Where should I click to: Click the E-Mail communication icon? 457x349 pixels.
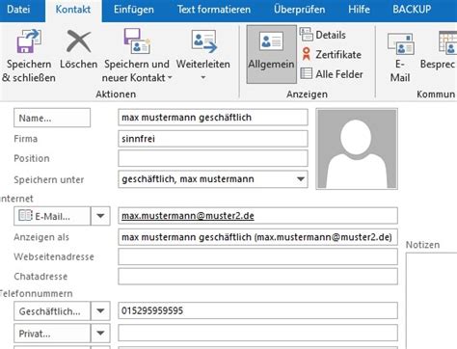click(x=400, y=43)
